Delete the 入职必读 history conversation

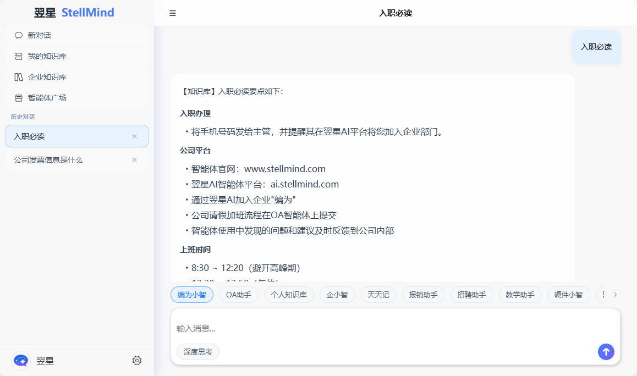[134, 136]
